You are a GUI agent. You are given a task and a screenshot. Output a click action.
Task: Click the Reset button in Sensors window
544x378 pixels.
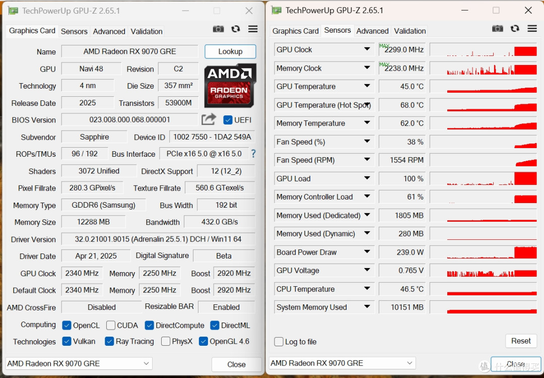521,341
